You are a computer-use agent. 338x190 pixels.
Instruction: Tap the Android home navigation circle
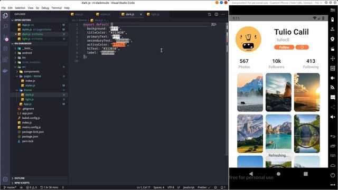(x=278, y=174)
